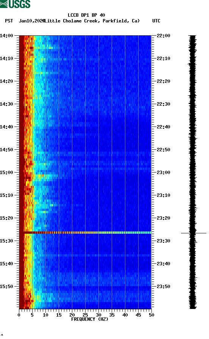Click the 23:50 UTC time label
Image resolution: width=209 pixels, height=339 pixels.
[163, 287]
